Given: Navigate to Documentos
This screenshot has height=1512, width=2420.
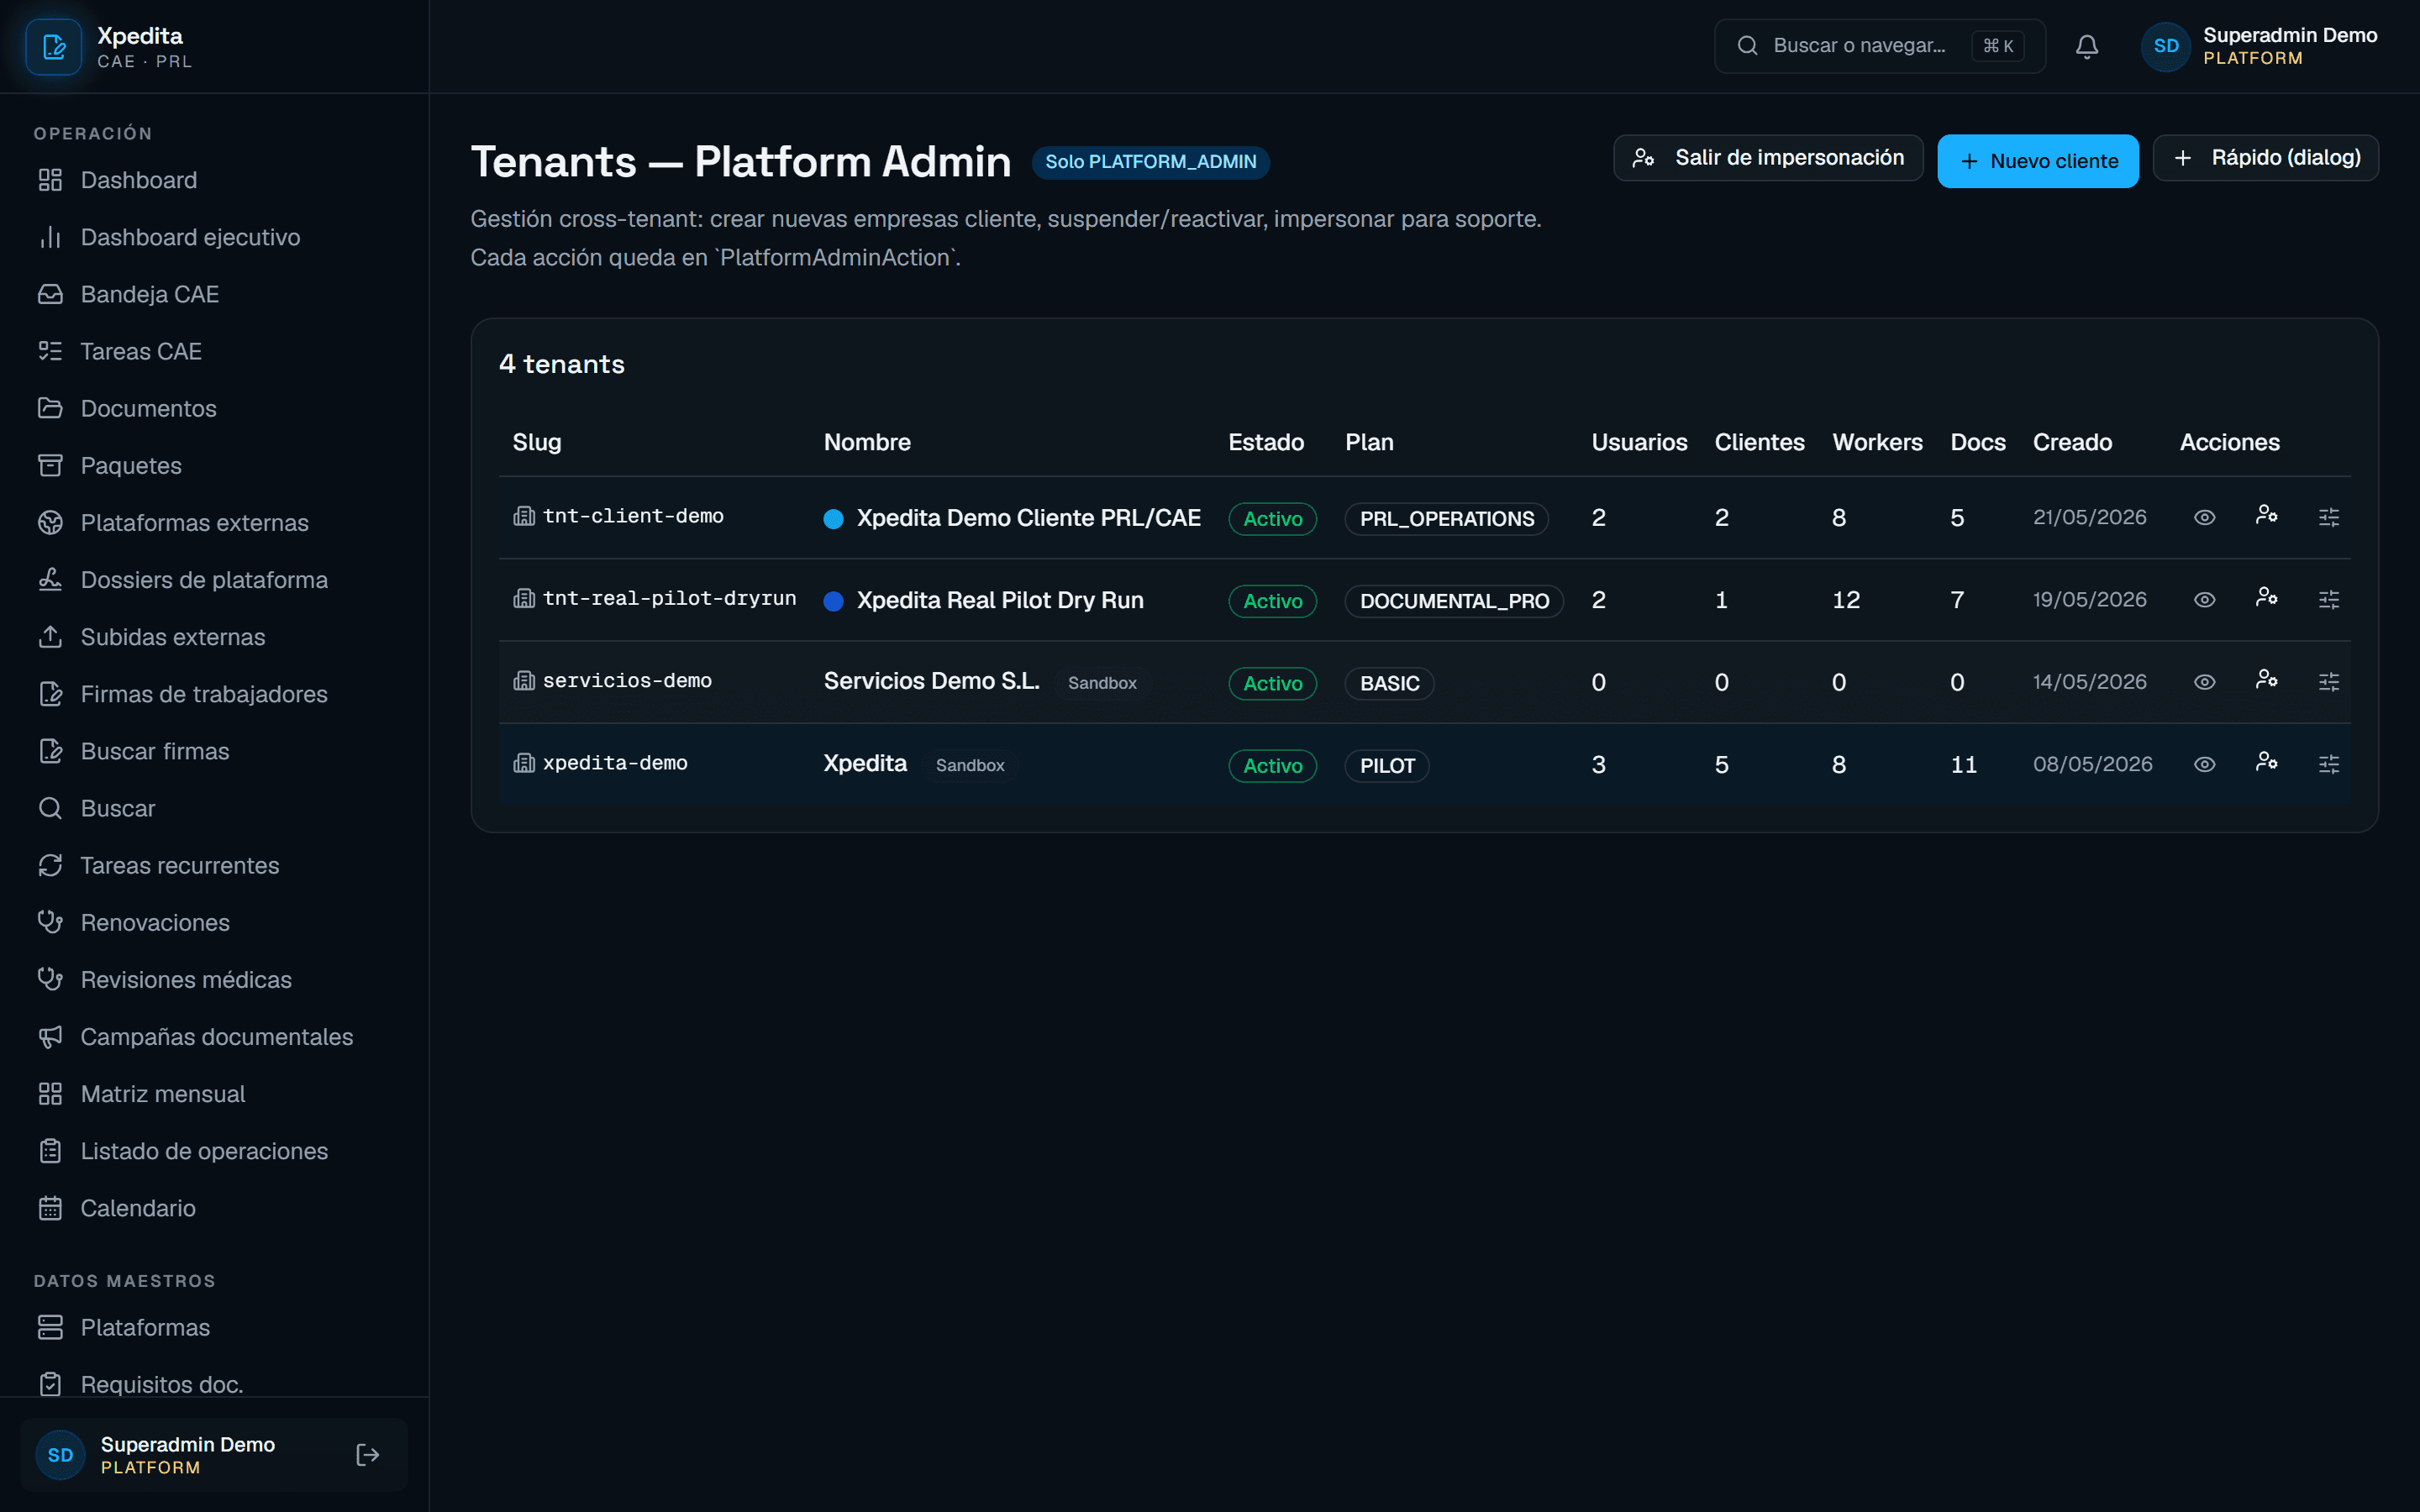Looking at the screenshot, I should (x=215, y=408).
